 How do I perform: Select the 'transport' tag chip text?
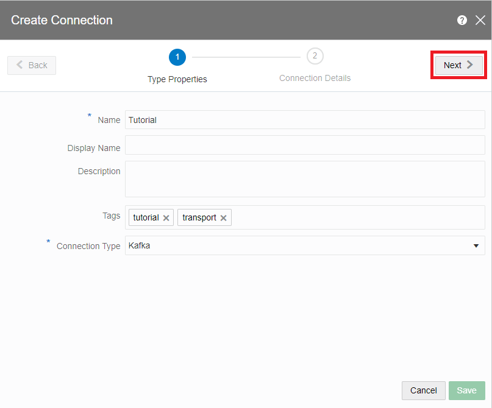click(x=199, y=217)
